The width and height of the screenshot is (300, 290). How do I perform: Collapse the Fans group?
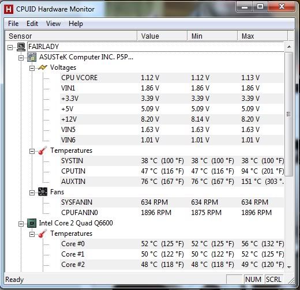coord(32,193)
